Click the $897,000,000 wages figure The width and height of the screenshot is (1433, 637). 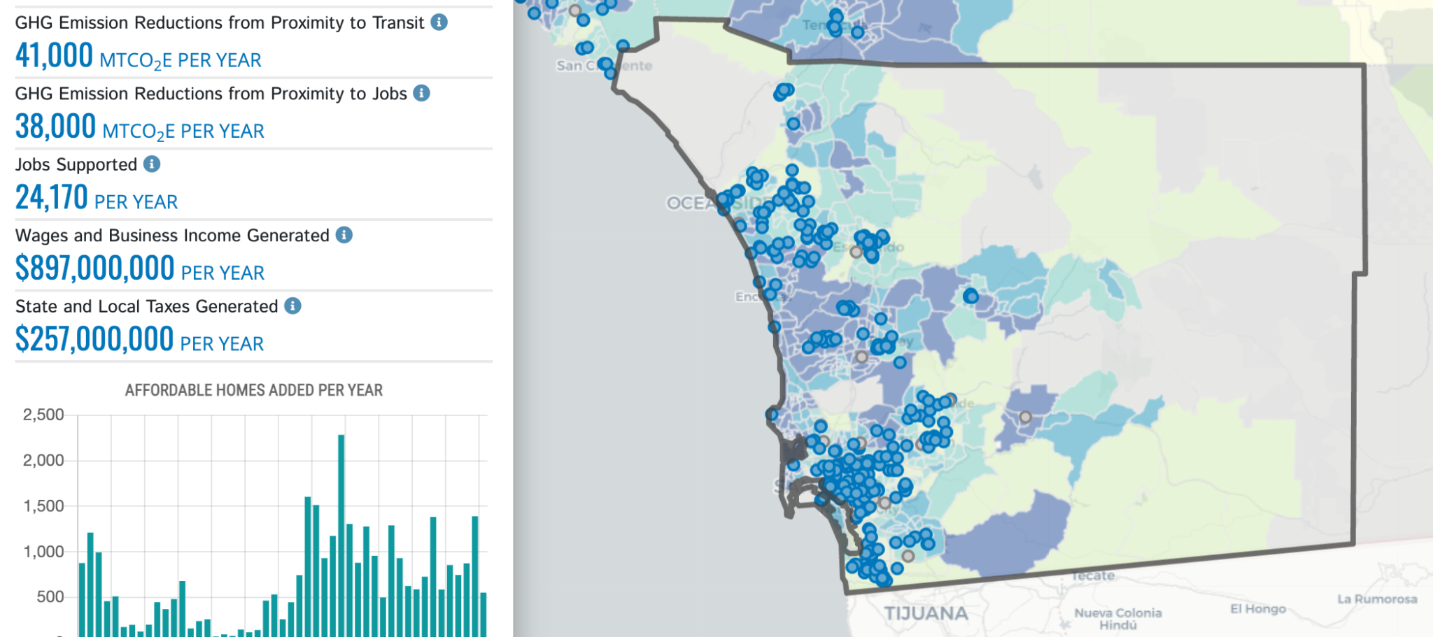pos(94,267)
